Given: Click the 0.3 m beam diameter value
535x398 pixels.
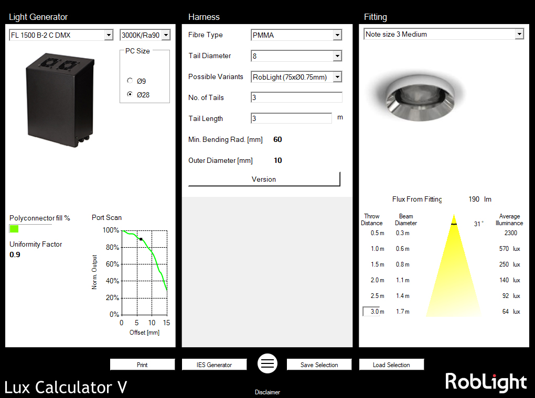Looking at the screenshot, I should (x=403, y=233).
